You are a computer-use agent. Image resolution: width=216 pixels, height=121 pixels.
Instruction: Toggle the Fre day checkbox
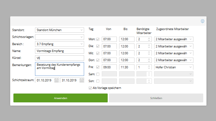point(98,67)
